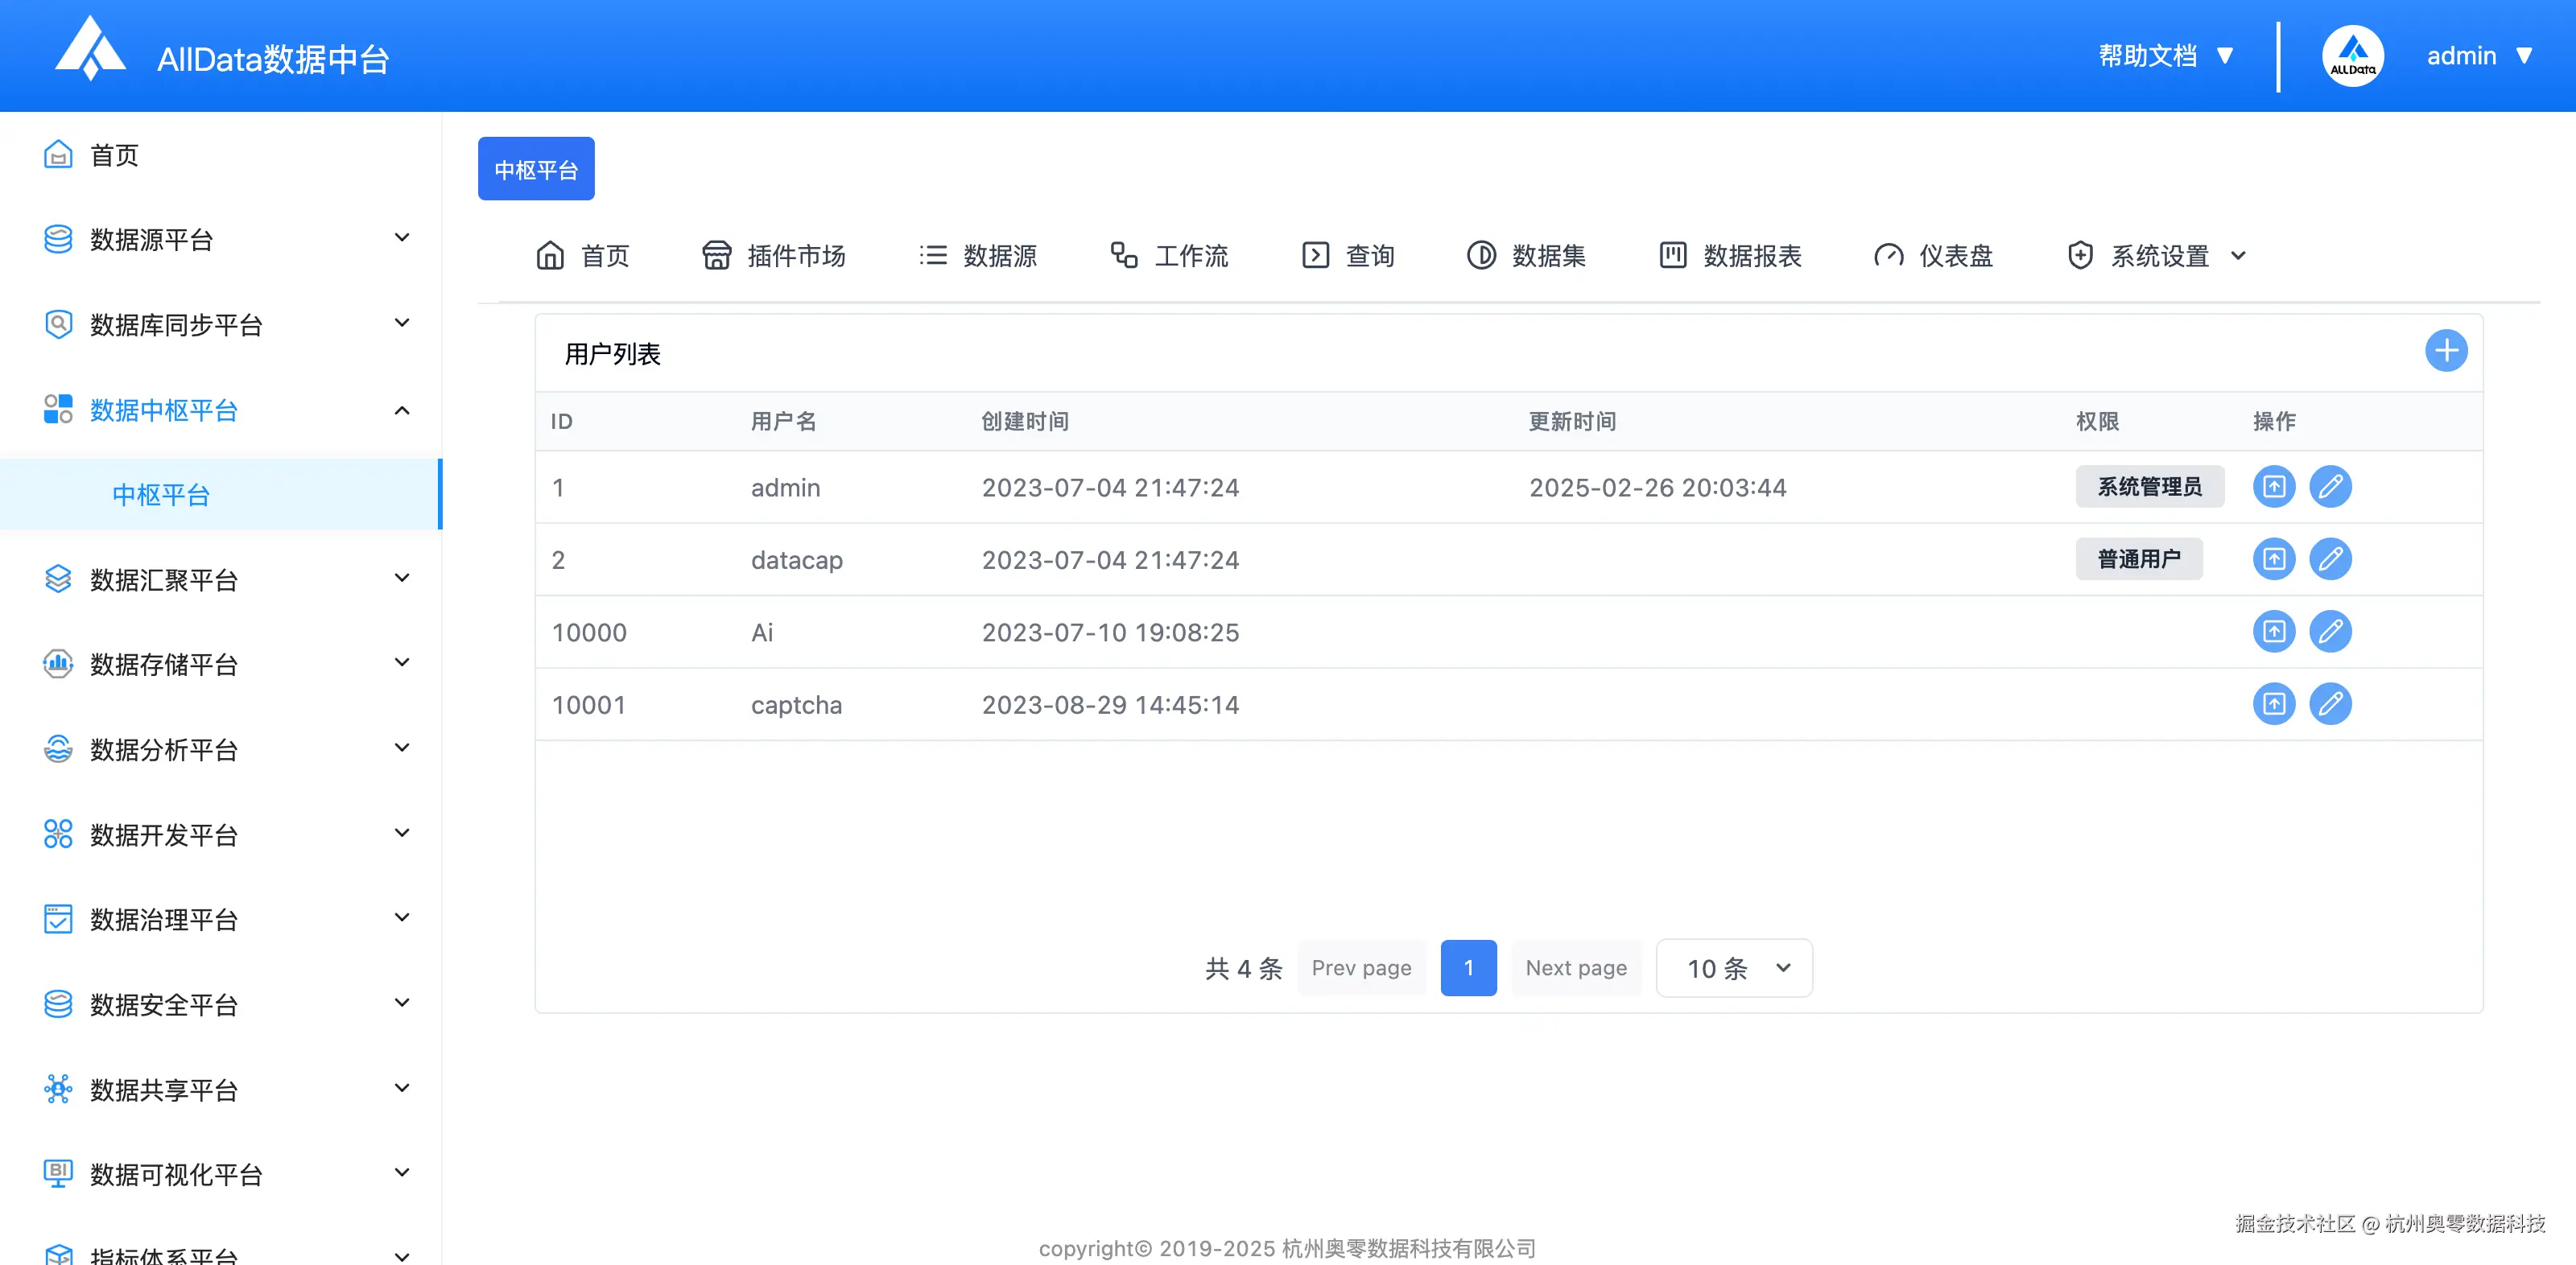This screenshot has width=2576, height=1265.
Task: Click the 查询 query icon
Action: point(1315,255)
